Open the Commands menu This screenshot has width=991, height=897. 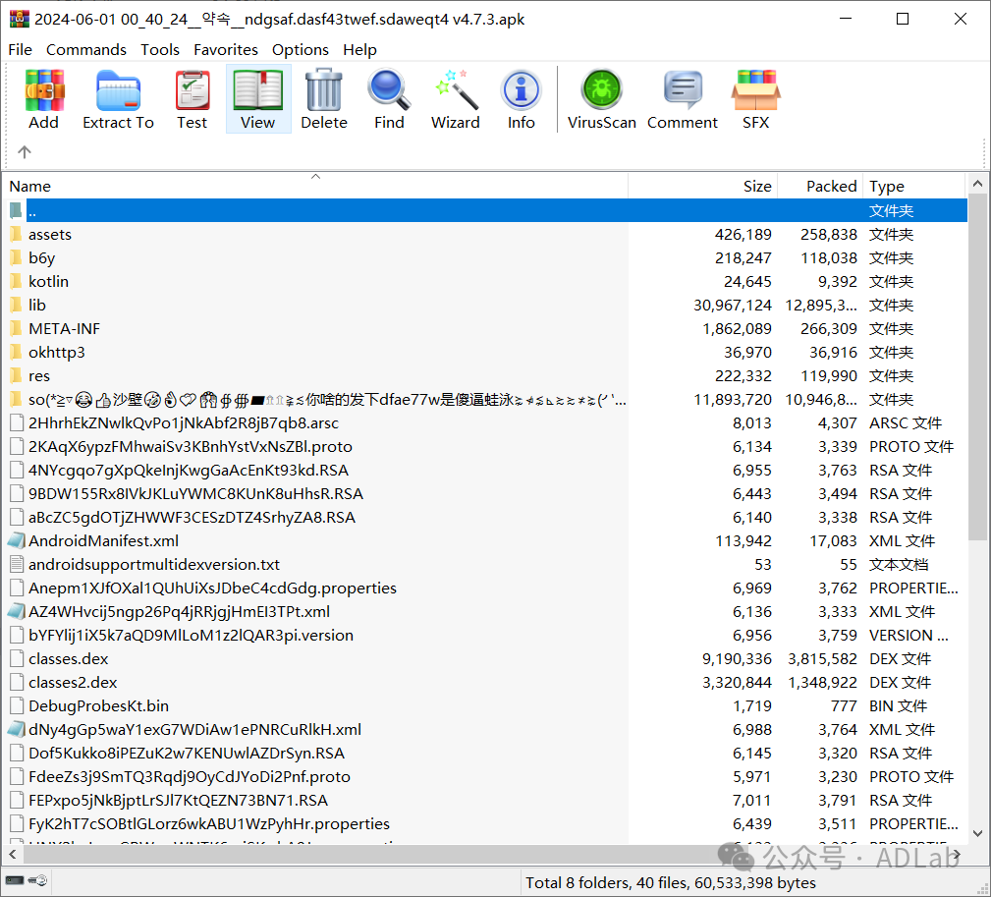tap(86, 49)
